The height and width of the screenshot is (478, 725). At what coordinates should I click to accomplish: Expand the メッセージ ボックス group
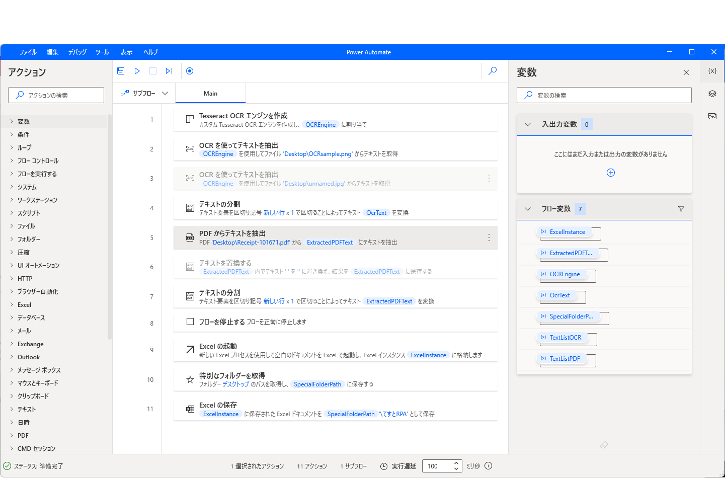pyautogui.click(x=12, y=370)
